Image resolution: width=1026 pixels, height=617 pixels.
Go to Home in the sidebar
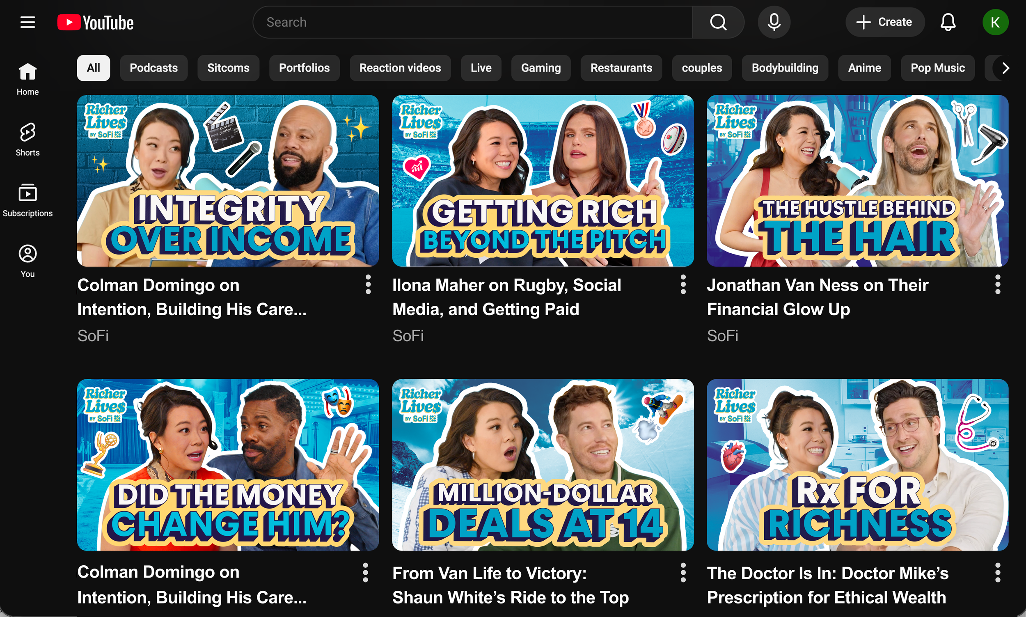(x=28, y=79)
